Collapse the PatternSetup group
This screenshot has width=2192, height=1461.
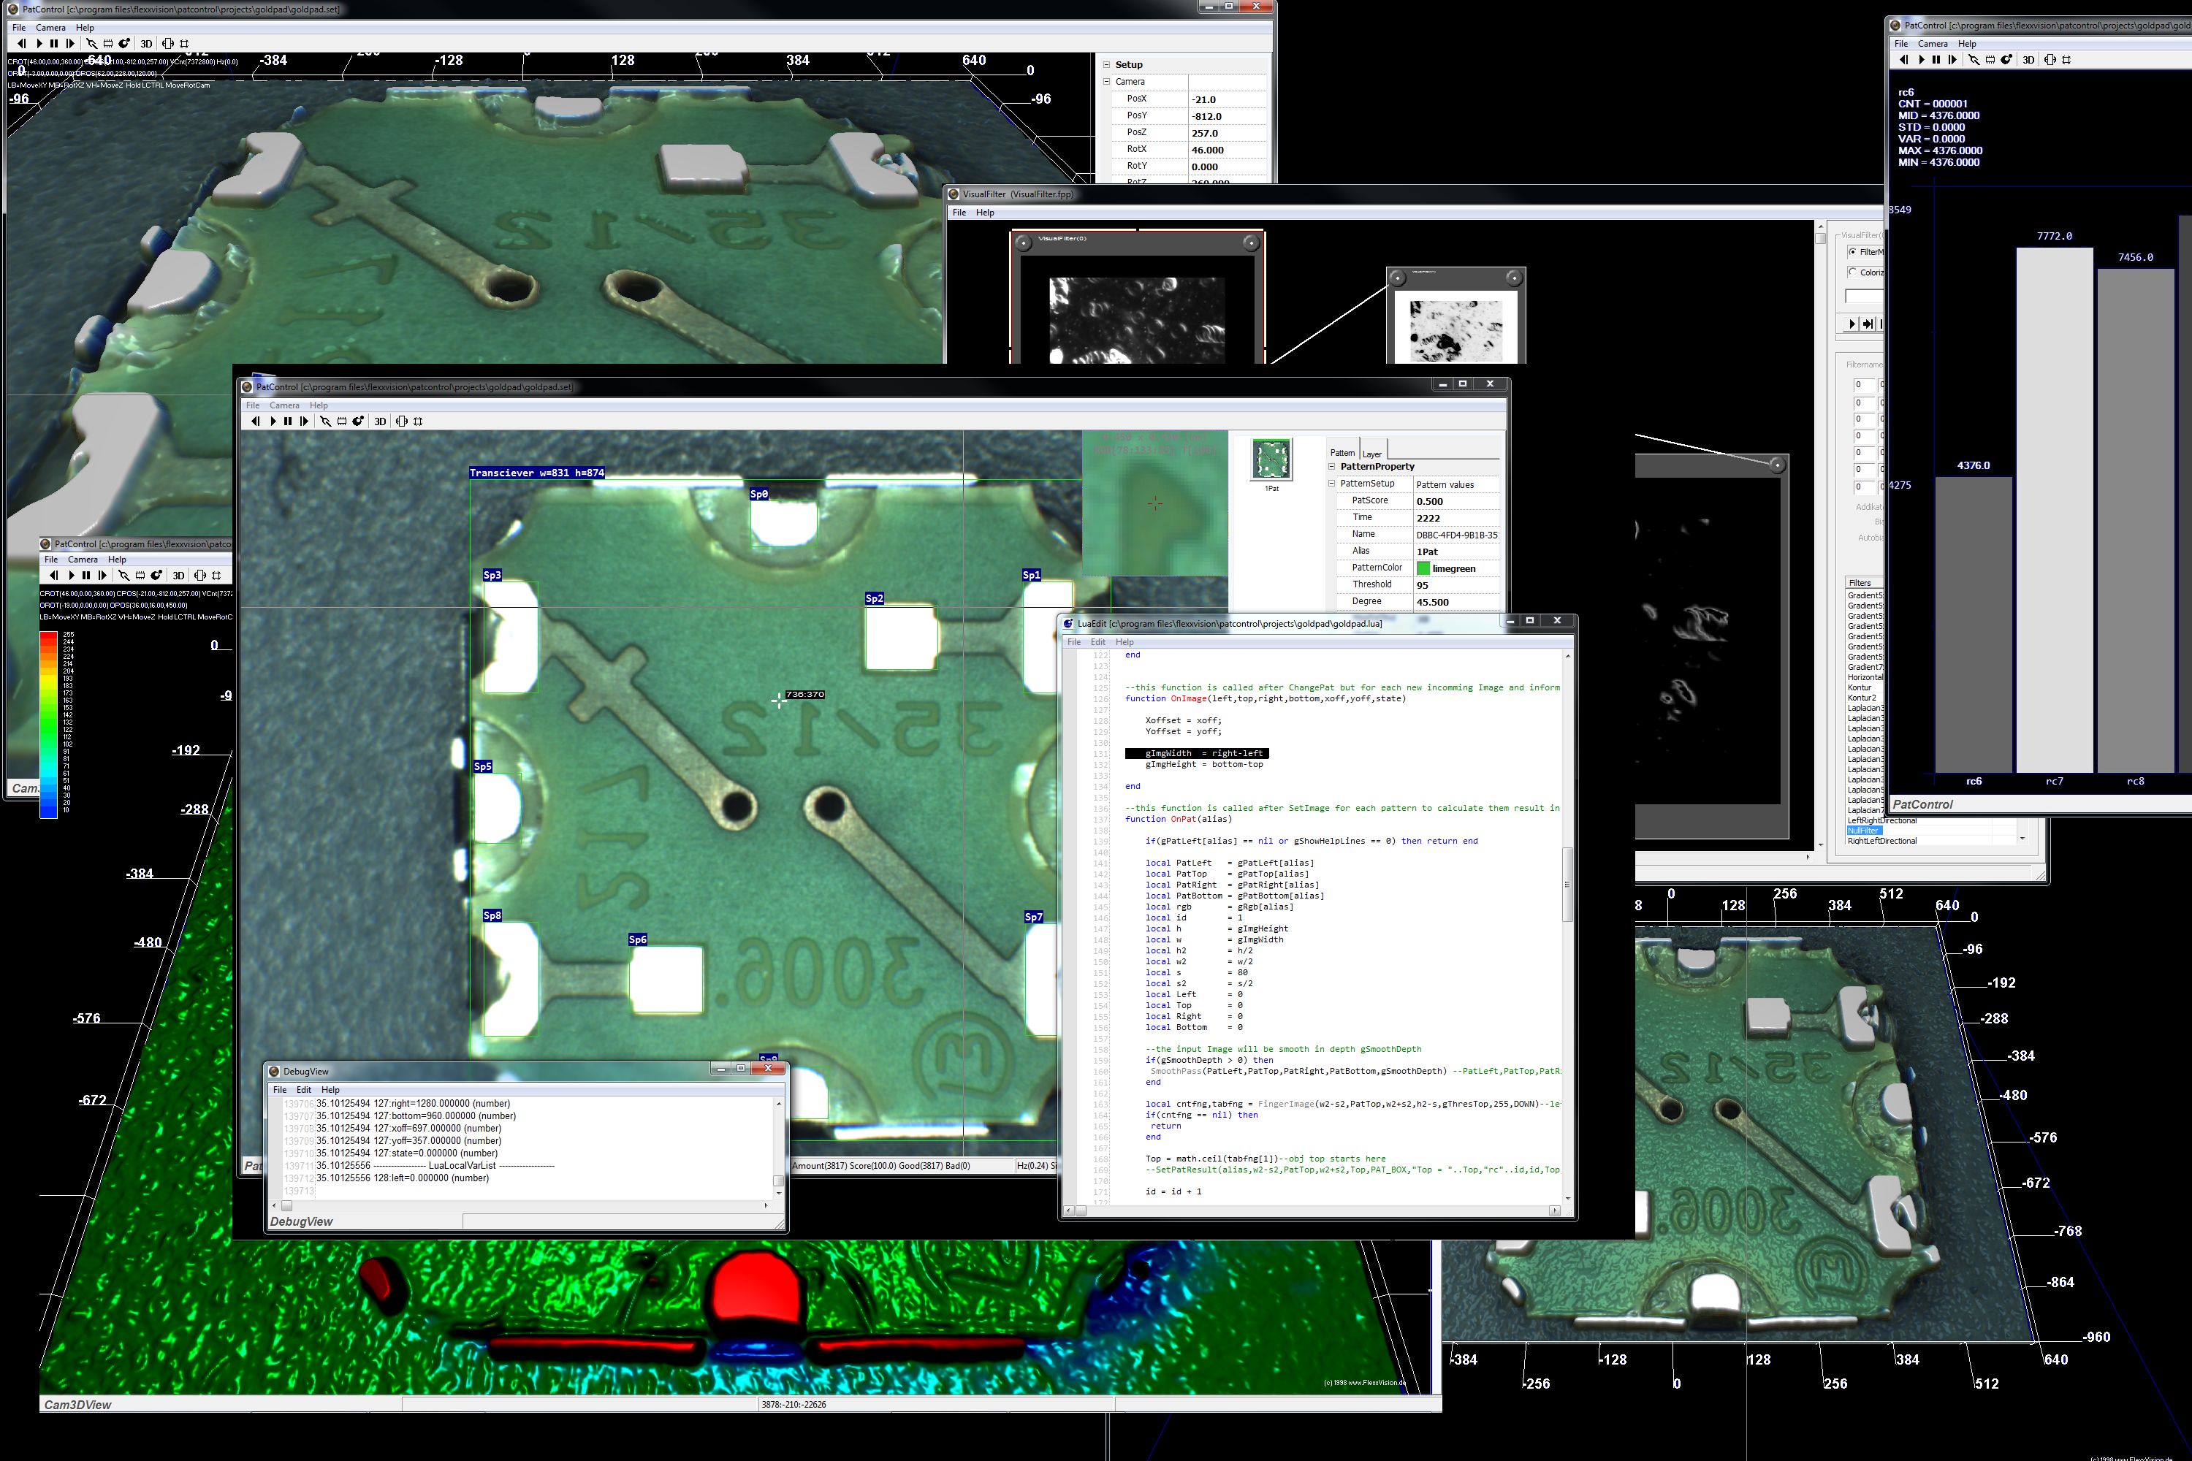coord(1332,484)
